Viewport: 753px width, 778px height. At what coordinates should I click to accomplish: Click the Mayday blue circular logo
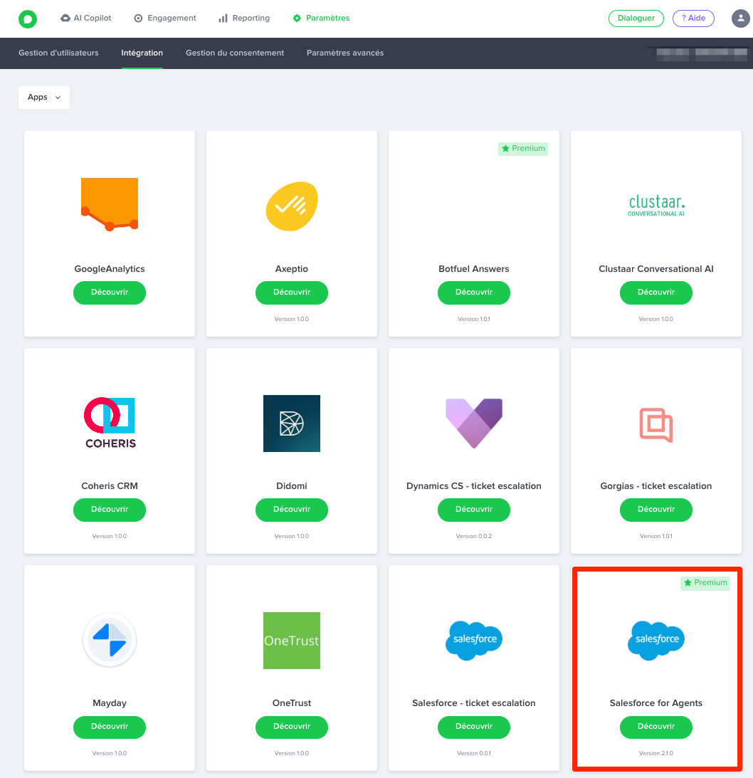(110, 640)
